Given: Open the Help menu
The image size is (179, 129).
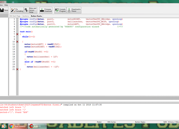Looking at the screenshot, I should pyautogui.click(x=6, y=5).
